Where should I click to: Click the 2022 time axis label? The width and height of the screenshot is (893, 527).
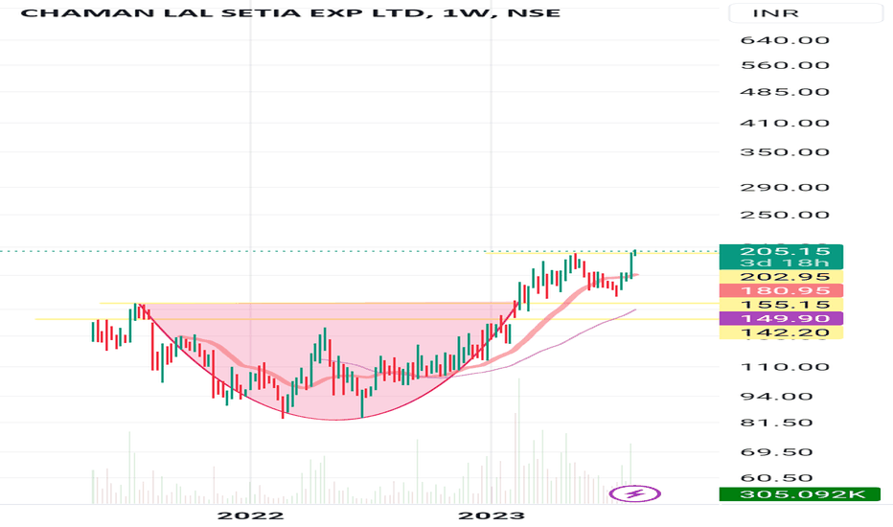(x=251, y=516)
